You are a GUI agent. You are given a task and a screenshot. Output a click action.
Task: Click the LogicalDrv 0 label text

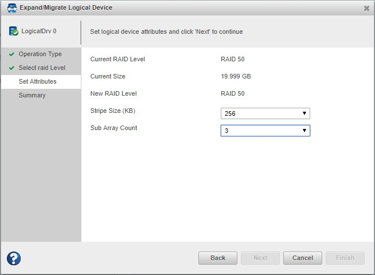(x=39, y=32)
